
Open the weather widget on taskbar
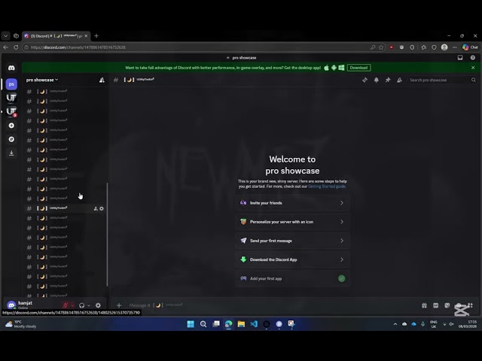coord(21,324)
